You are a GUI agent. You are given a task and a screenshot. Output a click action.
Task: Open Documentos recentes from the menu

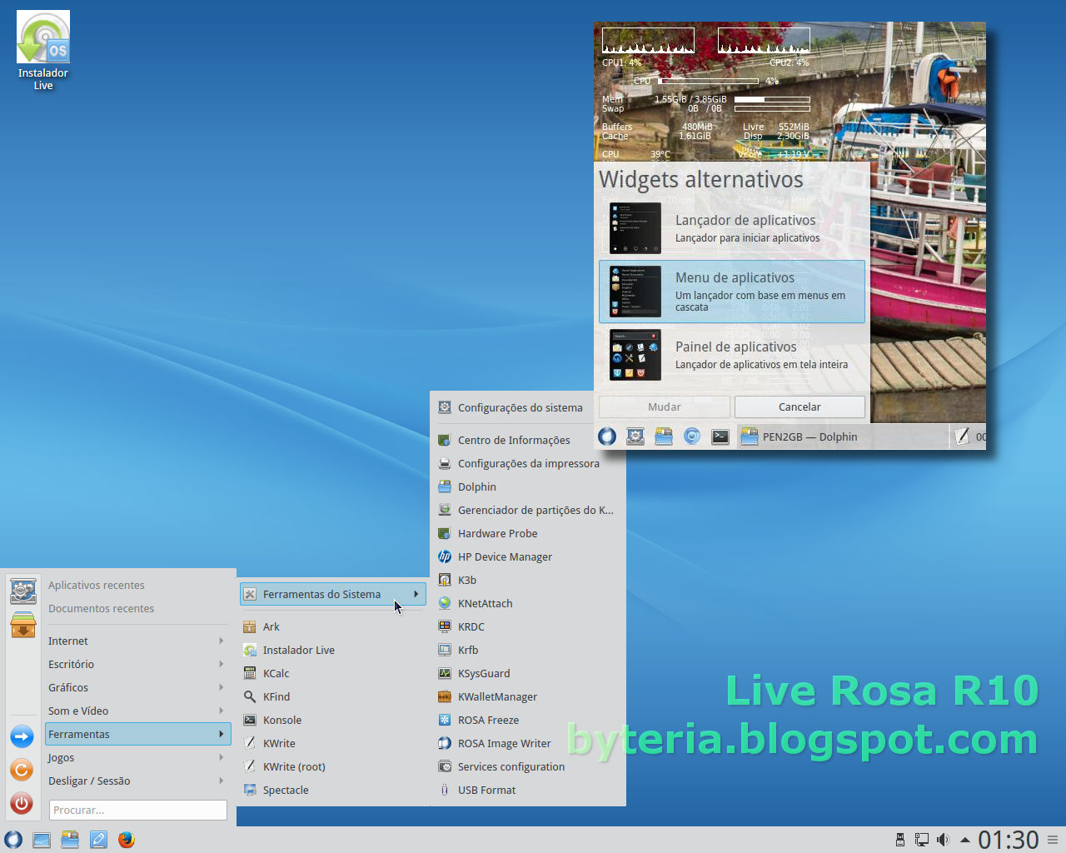pos(101,608)
